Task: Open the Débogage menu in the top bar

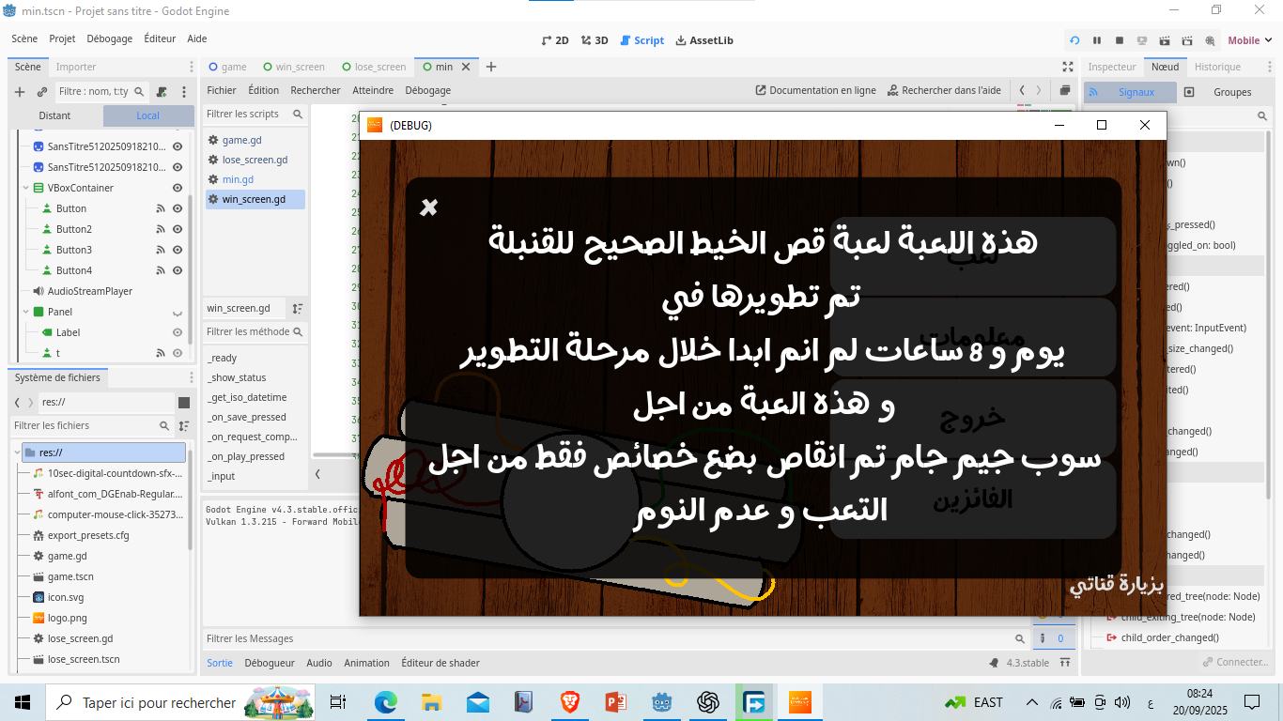Action: click(110, 38)
